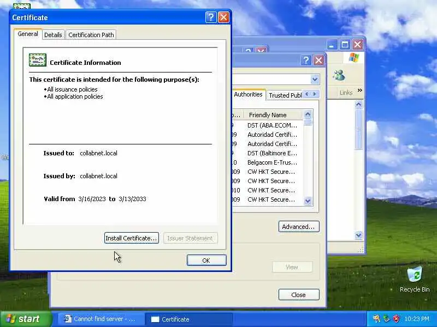
Task: Click the All application policies entry
Action: point(75,96)
